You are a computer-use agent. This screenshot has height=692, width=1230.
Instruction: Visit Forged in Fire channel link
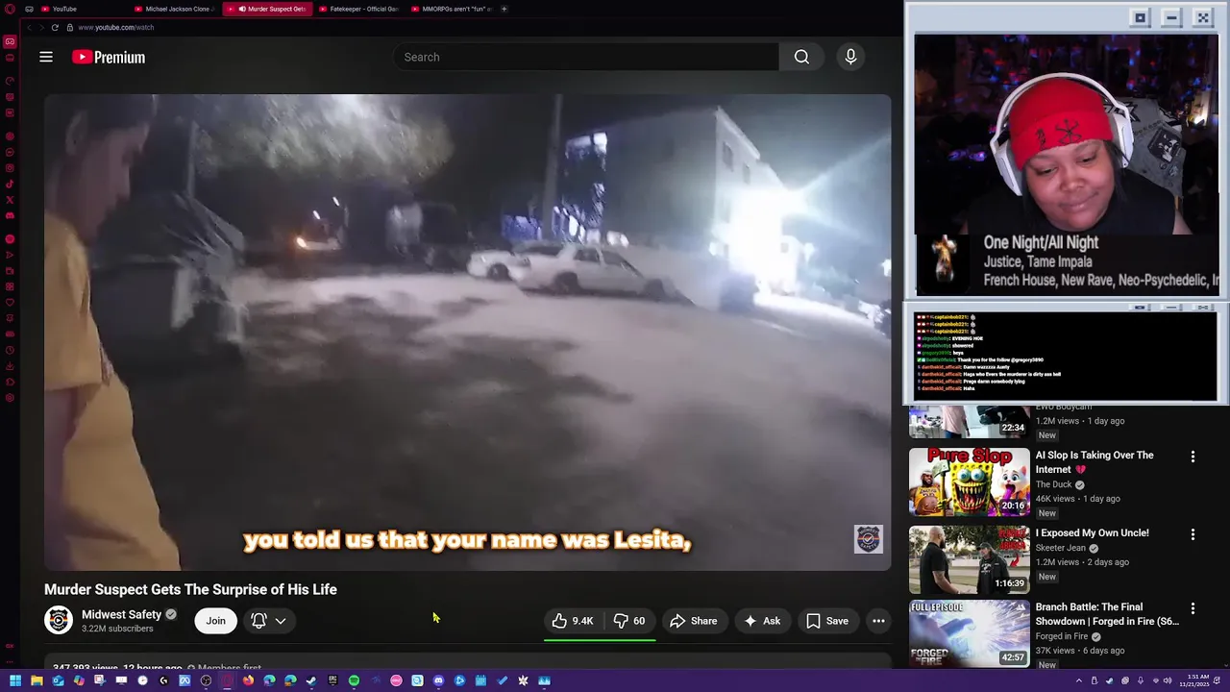[1063, 636]
